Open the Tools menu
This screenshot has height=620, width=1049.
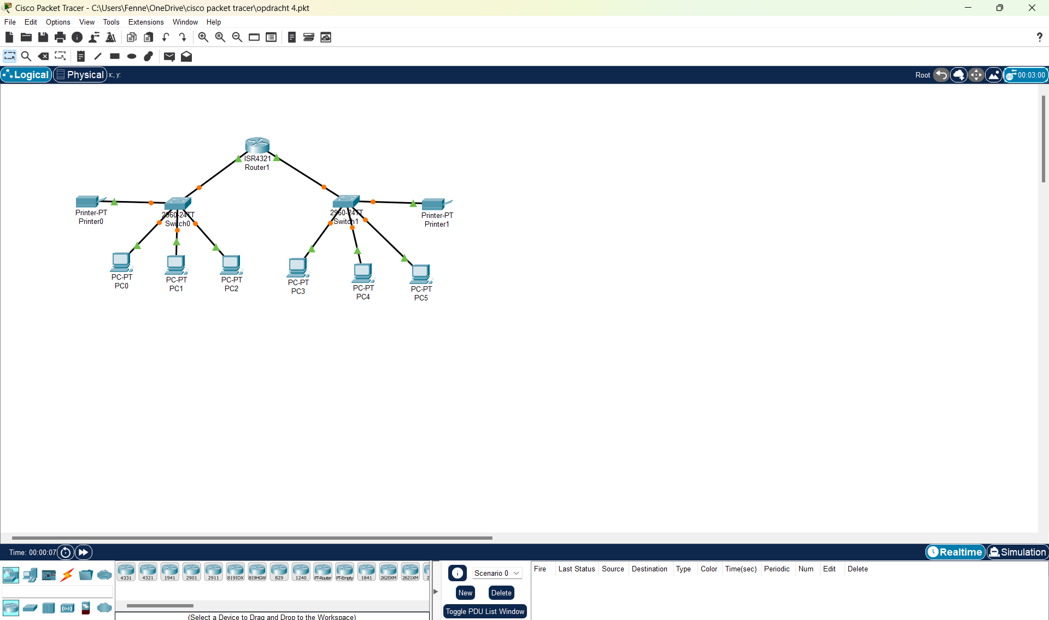click(111, 22)
